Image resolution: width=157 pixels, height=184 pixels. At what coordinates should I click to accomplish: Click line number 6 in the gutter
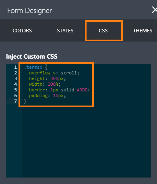16,95
